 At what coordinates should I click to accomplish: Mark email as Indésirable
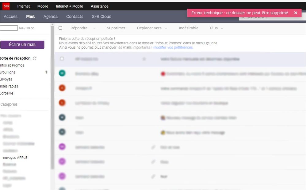(189, 28)
